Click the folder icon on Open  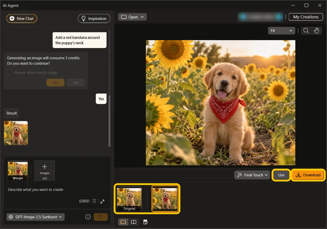tap(124, 17)
